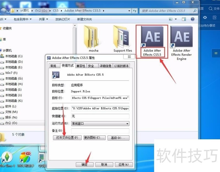Viewport: 220px width, 172px height.
Task: Open the mocha folder
Action: 94,37
